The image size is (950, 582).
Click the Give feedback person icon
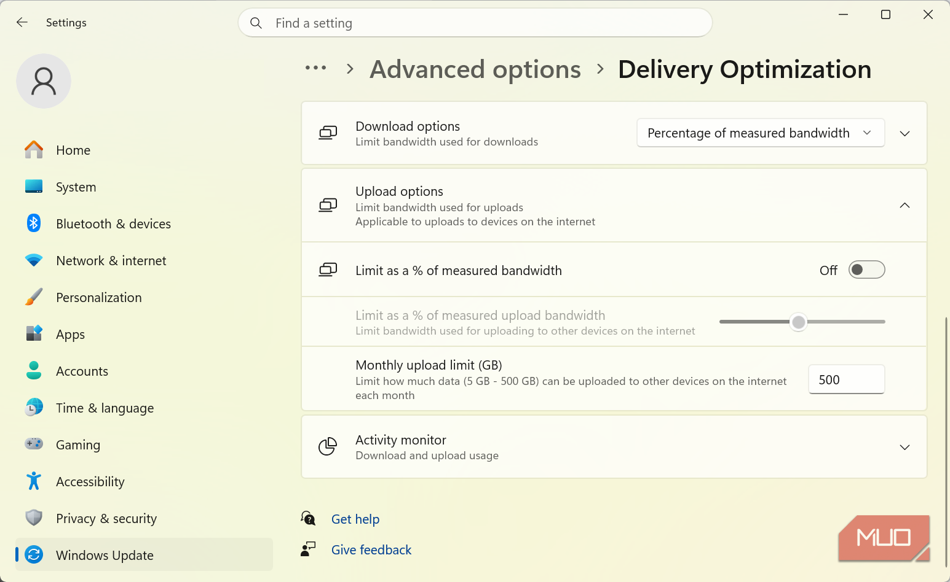(308, 549)
